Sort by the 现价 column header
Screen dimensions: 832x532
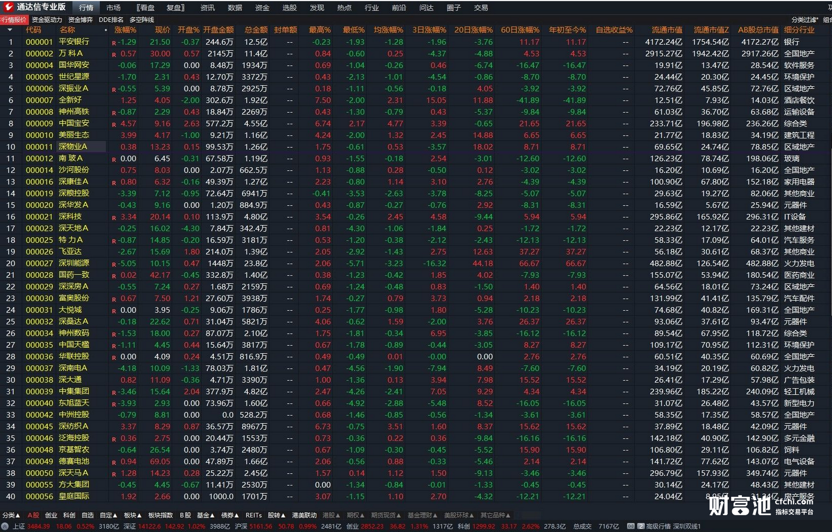pyautogui.click(x=162, y=30)
